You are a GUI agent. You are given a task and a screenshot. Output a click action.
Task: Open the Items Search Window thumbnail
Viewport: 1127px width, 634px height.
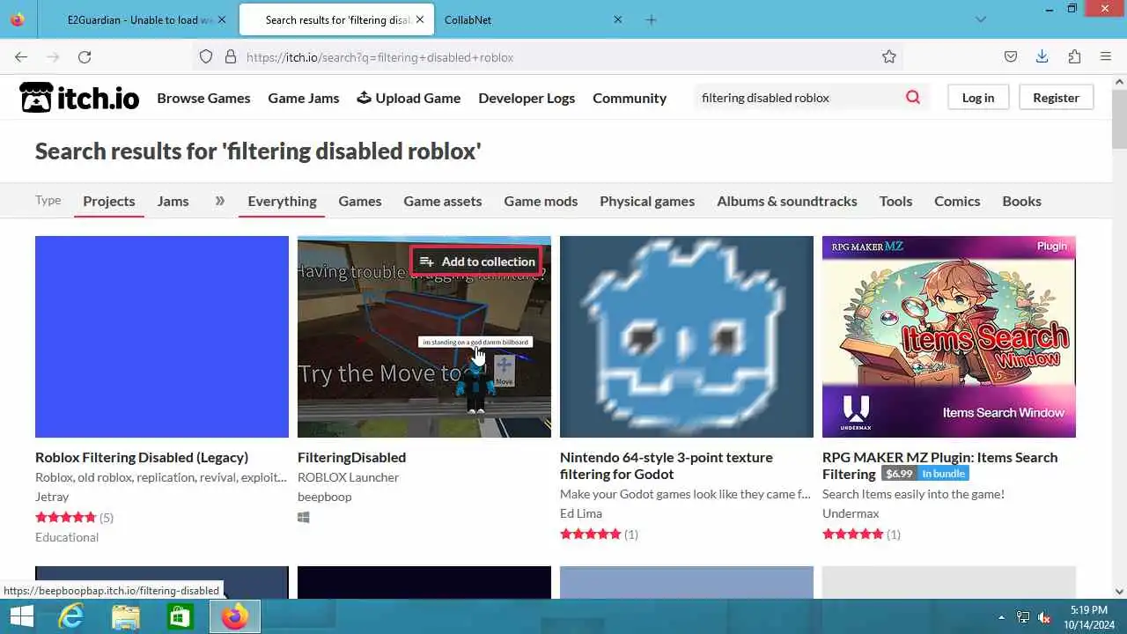click(949, 336)
